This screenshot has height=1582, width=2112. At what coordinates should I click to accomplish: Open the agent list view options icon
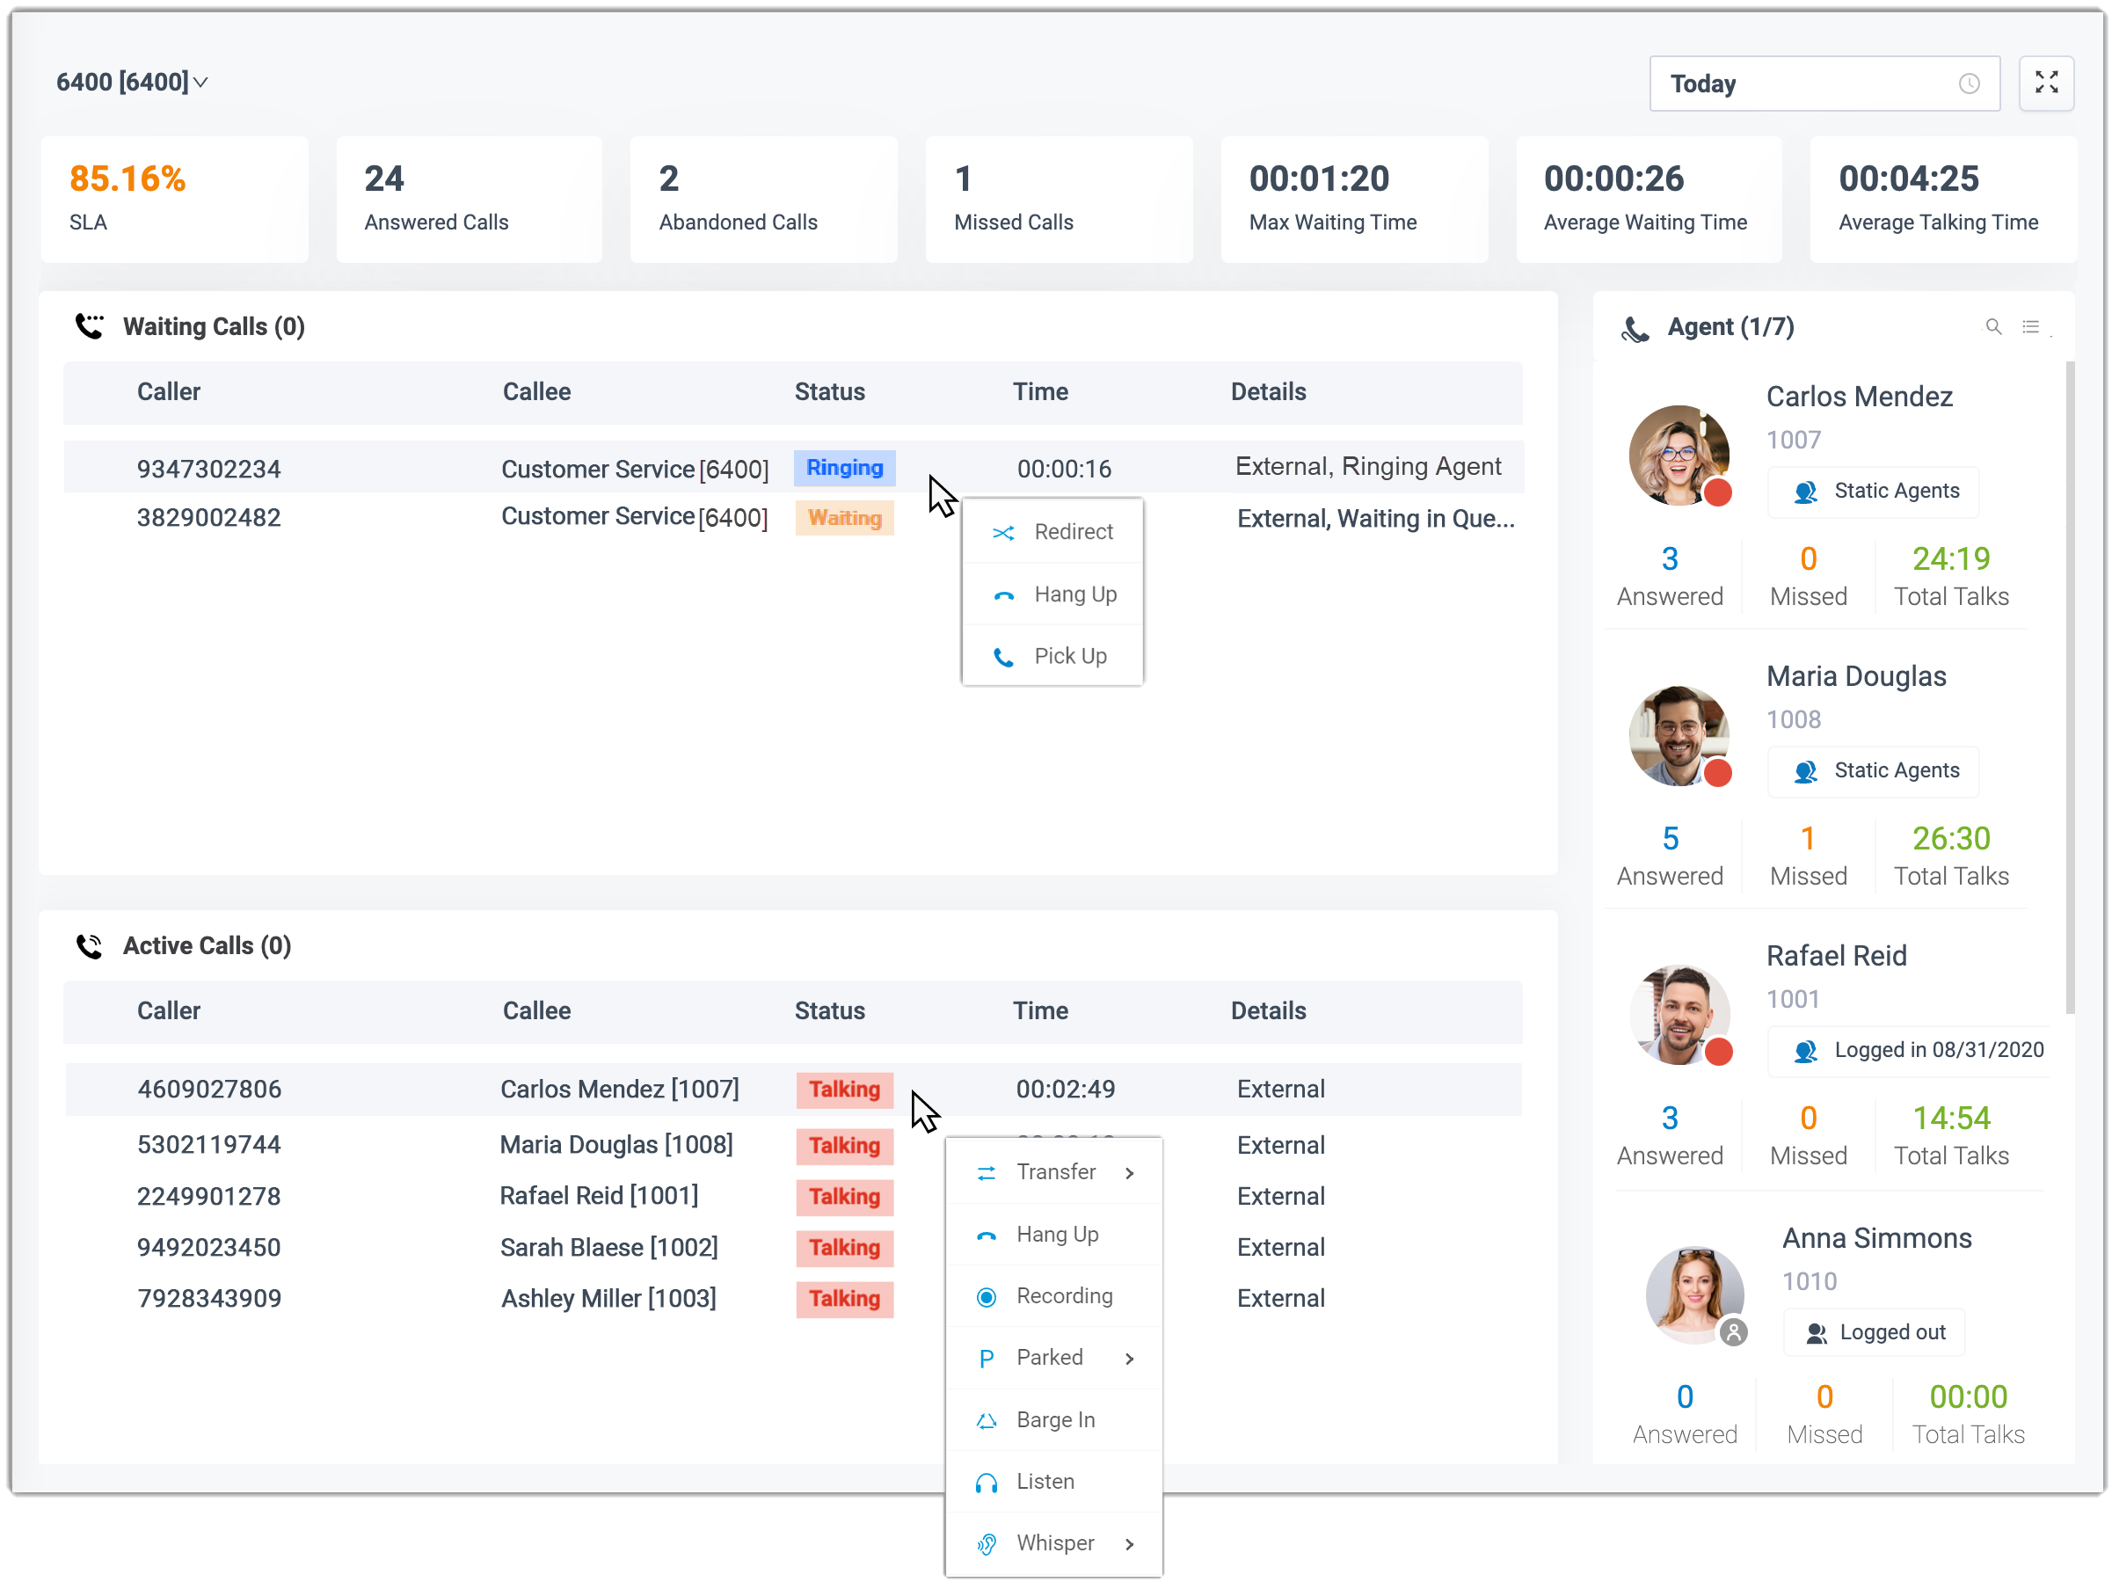pyautogui.click(x=2031, y=326)
